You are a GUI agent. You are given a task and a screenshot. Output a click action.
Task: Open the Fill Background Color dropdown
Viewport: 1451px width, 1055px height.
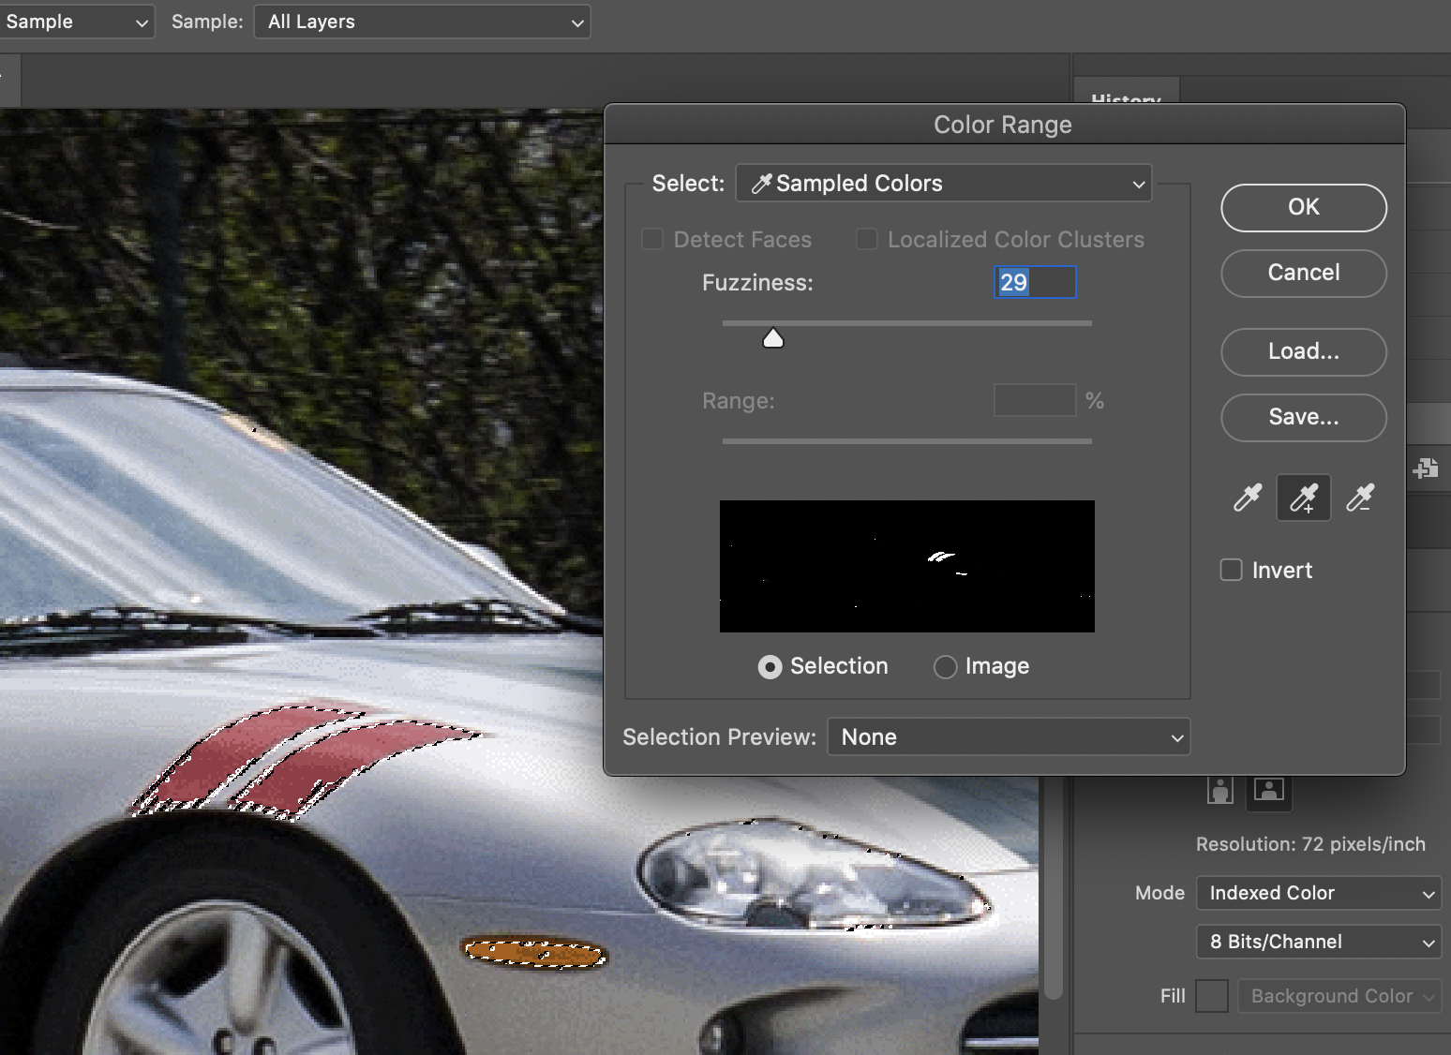pyautogui.click(x=1339, y=996)
